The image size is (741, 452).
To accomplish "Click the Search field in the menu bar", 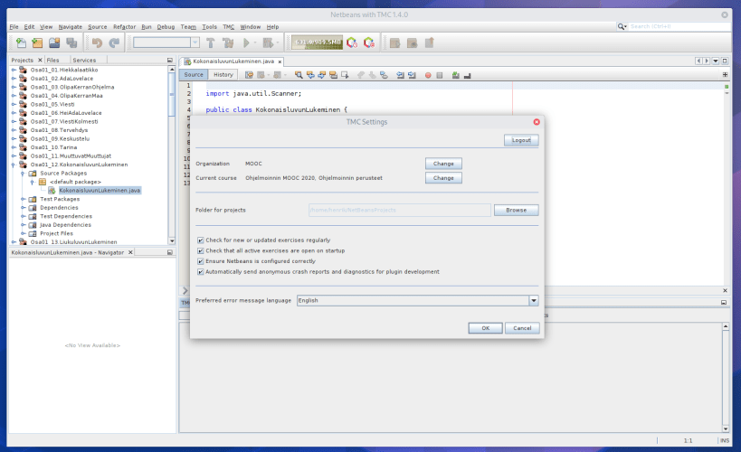I will pyautogui.click(x=679, y=26).
